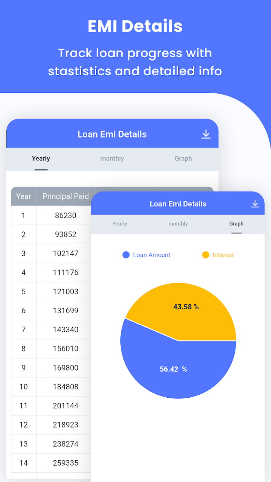Screen dimensions: 271x482
Task: Select the Year column header
Action: coord(23,196)
